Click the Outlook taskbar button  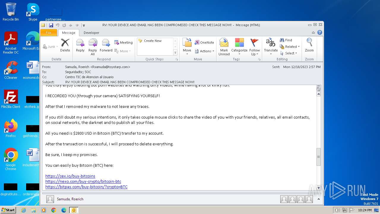tap(74, 210)
